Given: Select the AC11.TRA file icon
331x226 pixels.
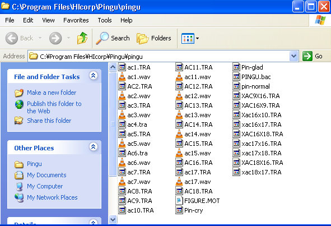Looking at the screenshot, I should 179,67.
